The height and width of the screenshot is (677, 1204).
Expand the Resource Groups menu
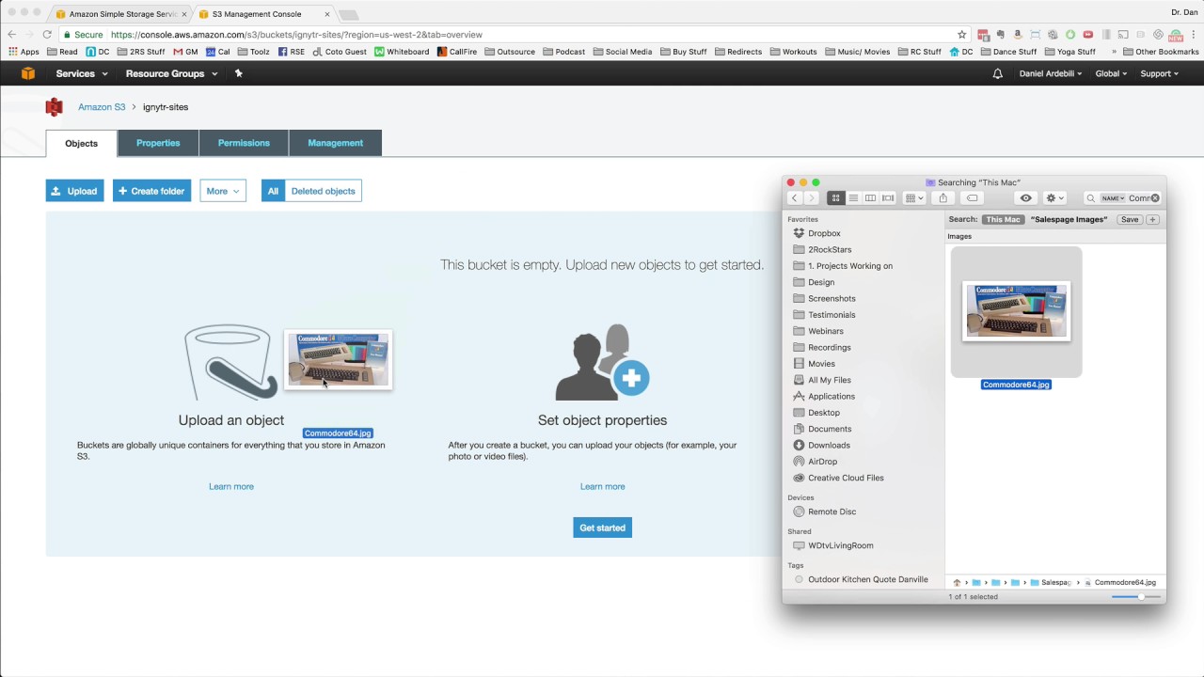171,73
